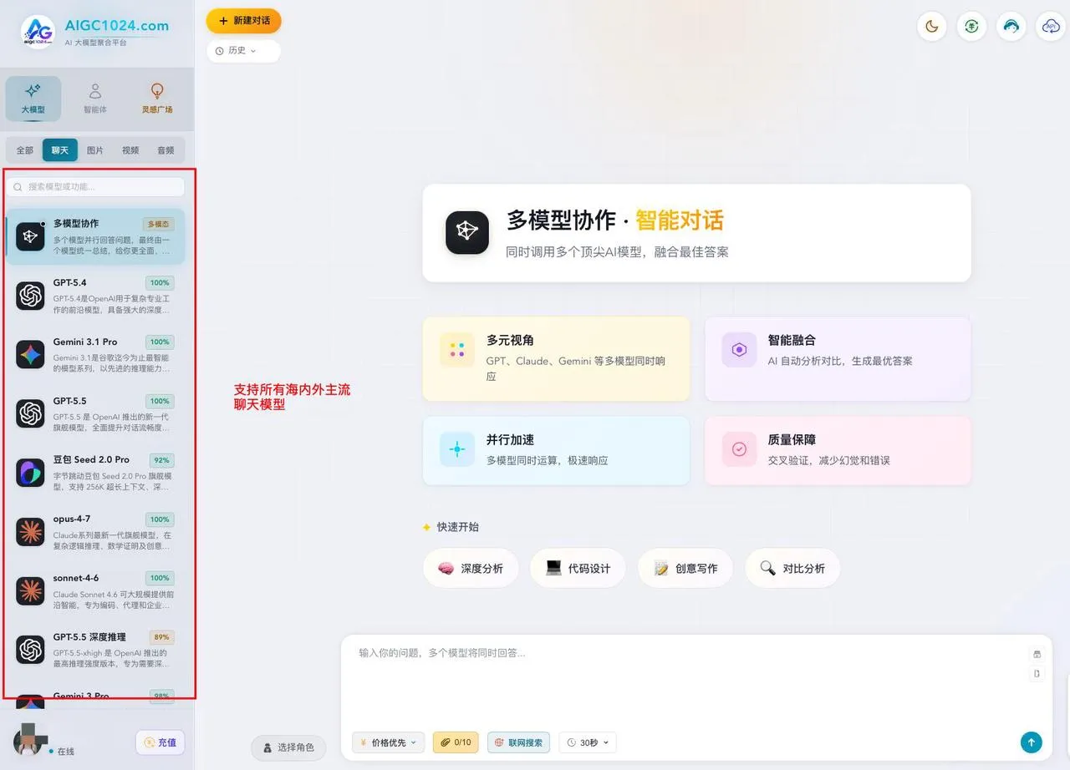Click the upper small icon in input box

click(1037, 654)
